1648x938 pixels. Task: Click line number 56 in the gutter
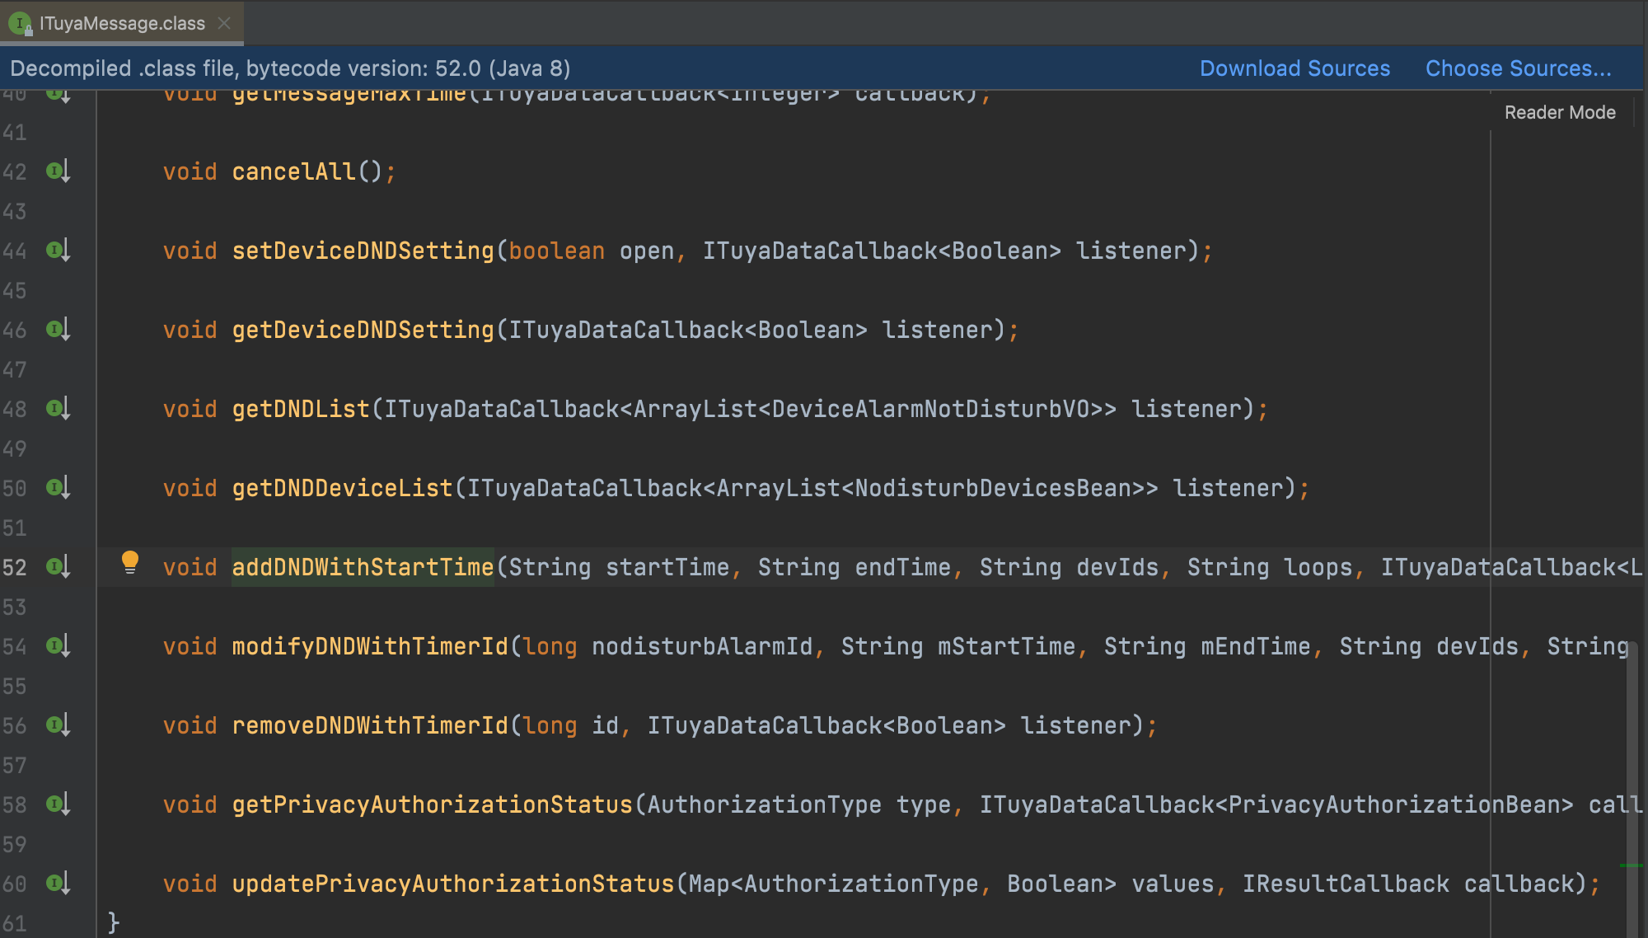click(15, 725)
